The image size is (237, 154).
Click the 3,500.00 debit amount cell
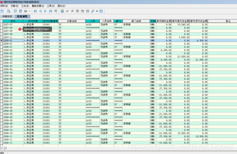click(x=181, y=37)
